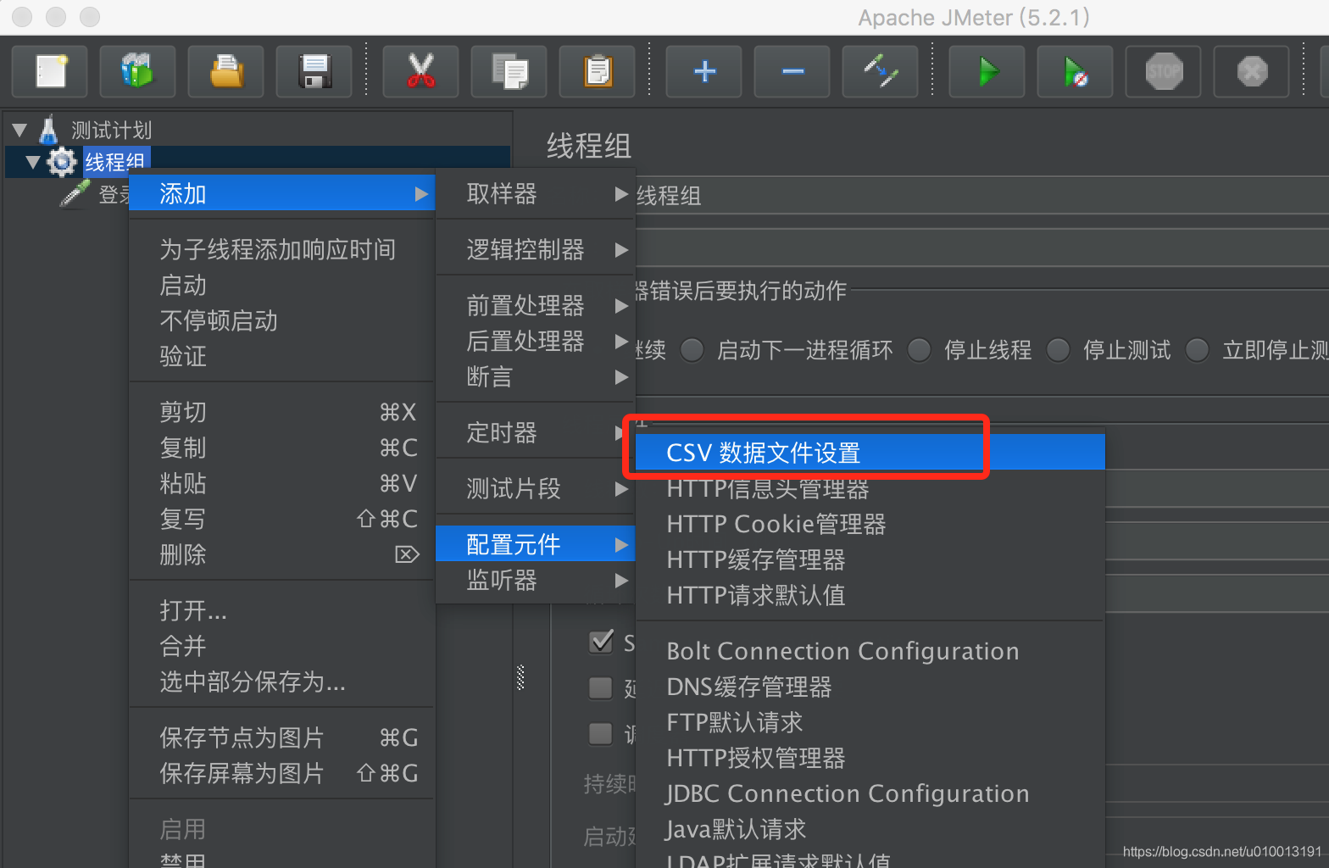Select 停止测试 radio button

tap(1059, 350)
